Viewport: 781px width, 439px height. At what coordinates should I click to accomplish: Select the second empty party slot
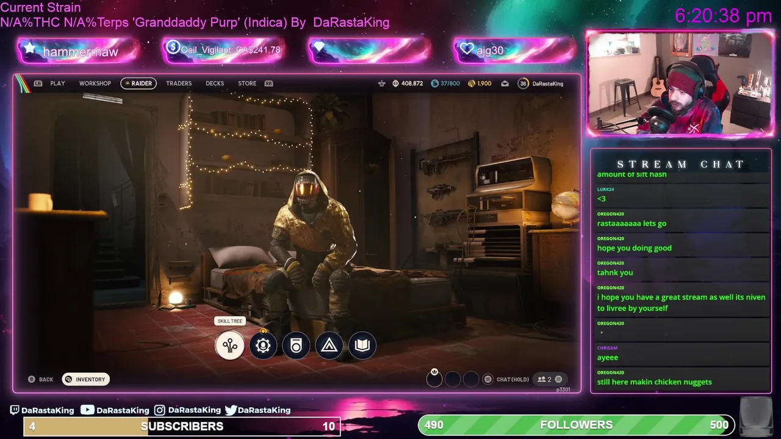click(453, 379)
